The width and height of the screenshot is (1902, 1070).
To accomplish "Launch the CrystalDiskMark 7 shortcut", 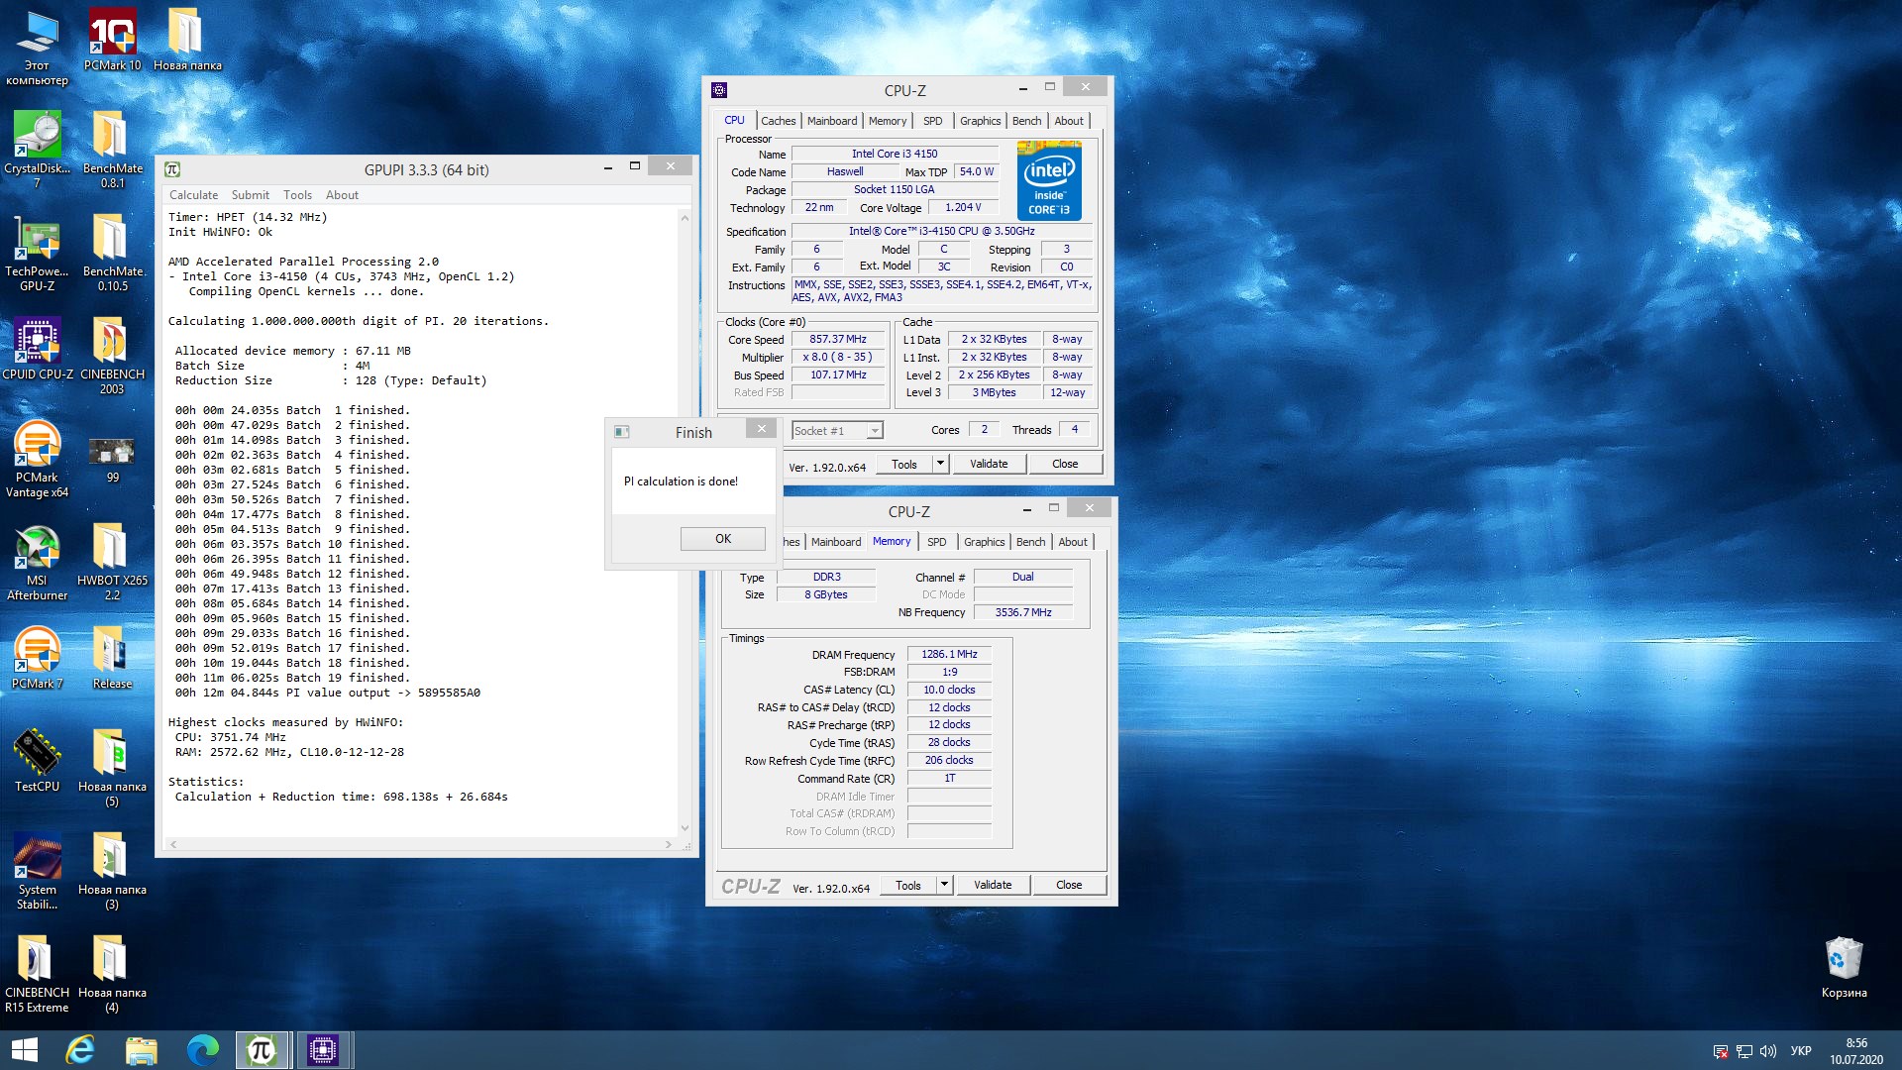I will tap(37, 149).
